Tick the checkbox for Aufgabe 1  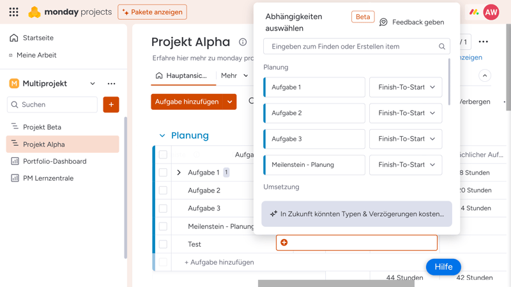163,173
